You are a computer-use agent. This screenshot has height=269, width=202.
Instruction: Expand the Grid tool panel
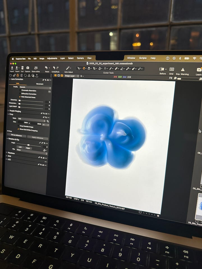click(x=7, y=156)
